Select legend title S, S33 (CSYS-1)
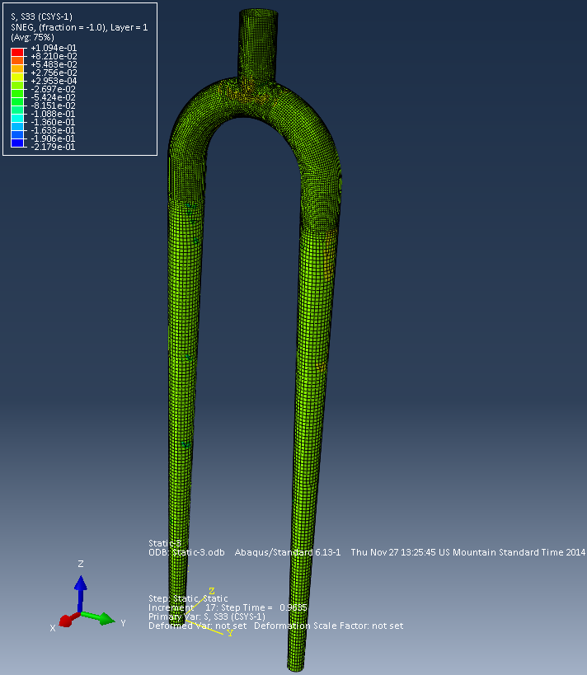 click(41, 16)
